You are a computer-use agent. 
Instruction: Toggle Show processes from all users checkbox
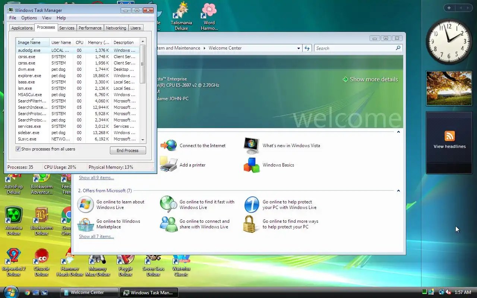[18, 149]
